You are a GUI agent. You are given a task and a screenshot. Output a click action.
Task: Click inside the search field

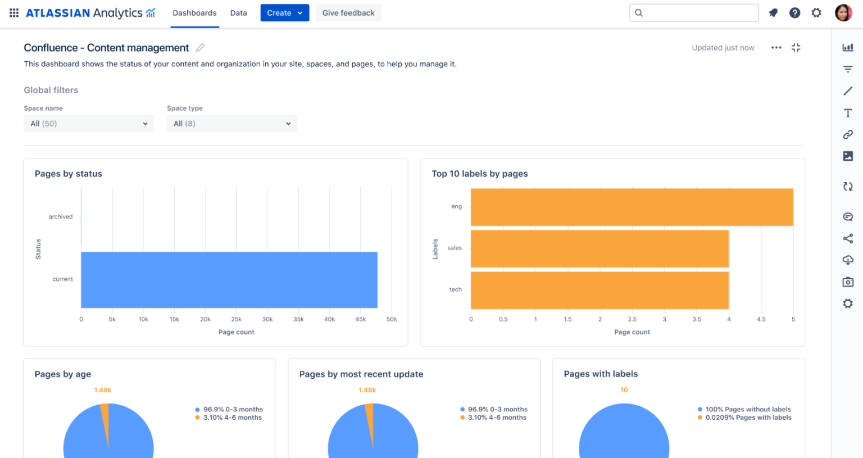click(693, 12)
